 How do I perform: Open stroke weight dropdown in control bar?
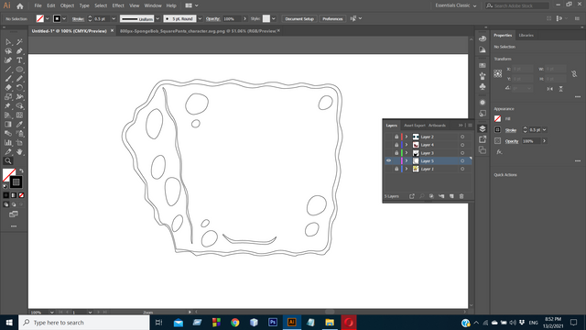pyautogui.click(x=114, y=18)
